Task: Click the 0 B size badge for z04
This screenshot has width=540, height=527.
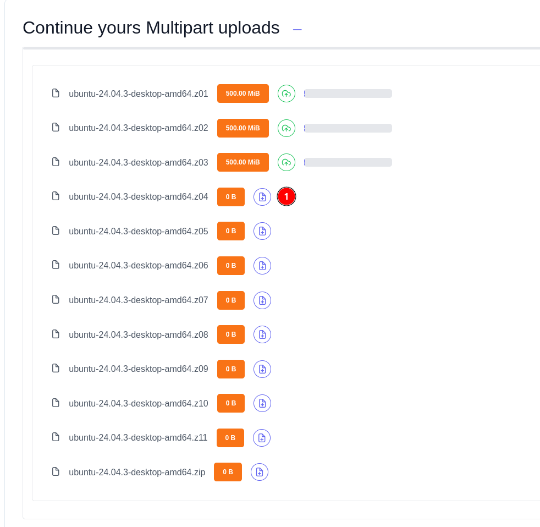Action: click(231, 197)
